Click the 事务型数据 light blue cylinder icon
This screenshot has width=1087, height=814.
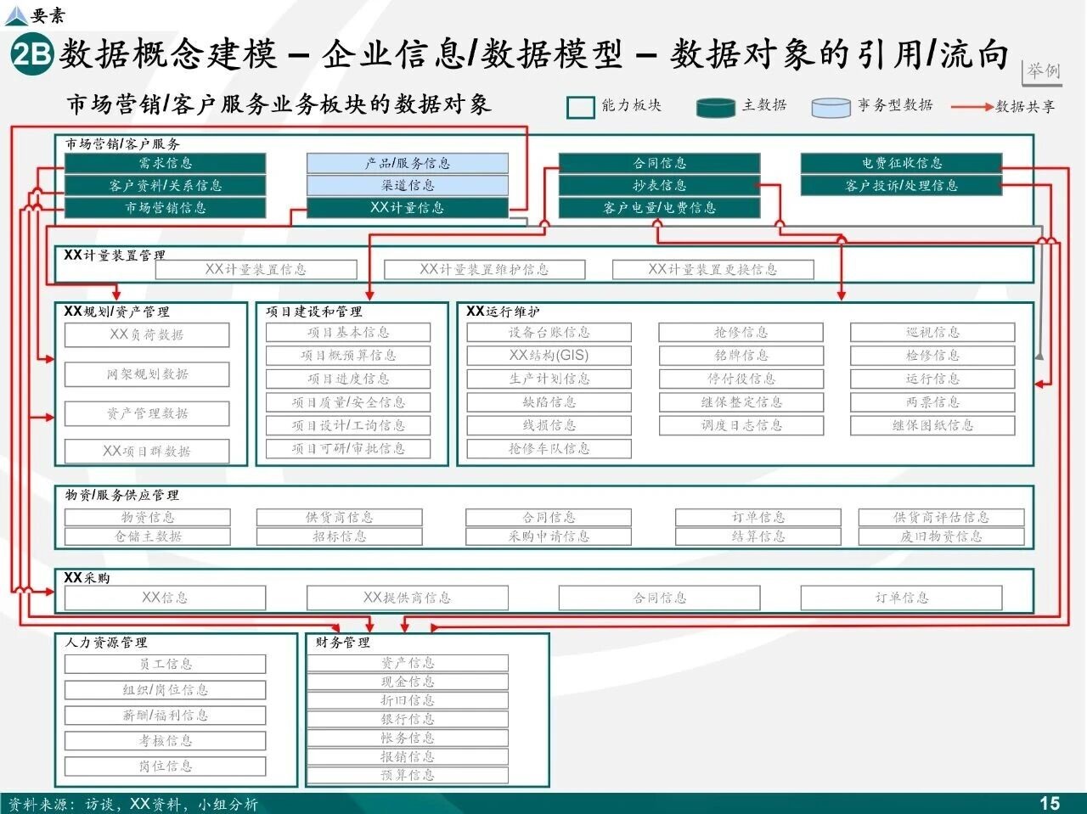pos(830,107)
